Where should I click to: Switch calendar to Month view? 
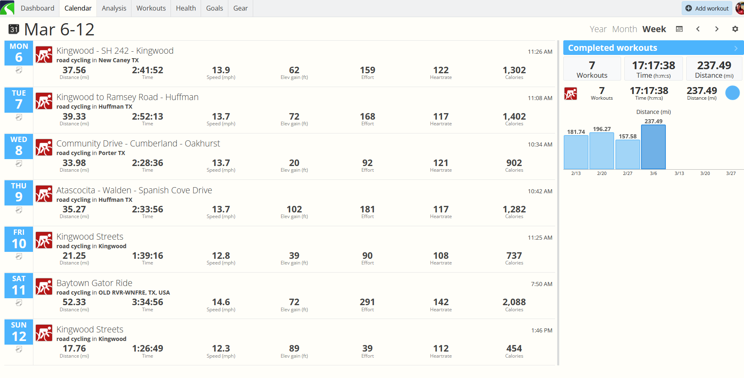(624, 29)
